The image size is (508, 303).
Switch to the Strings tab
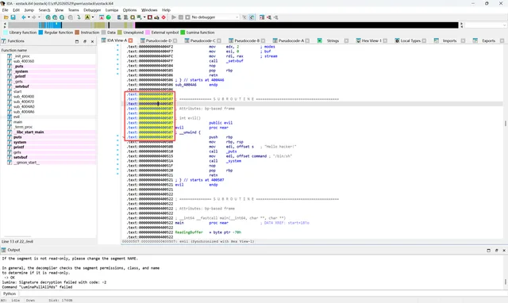pyautogui.click(x=333, y=40)
